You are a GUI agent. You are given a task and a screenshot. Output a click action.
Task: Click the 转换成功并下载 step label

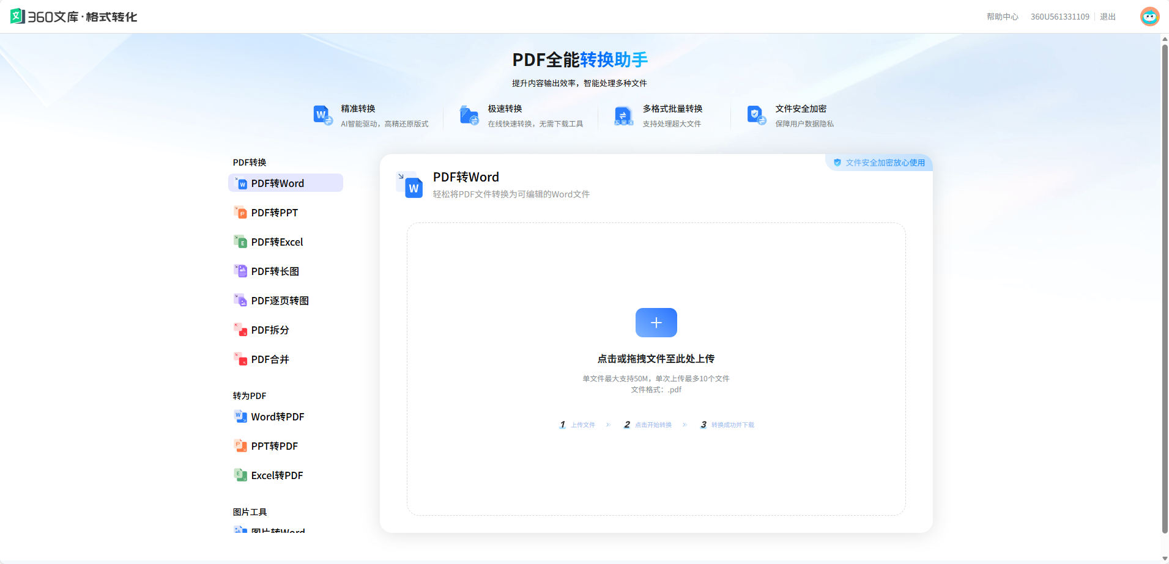(733, 425)
